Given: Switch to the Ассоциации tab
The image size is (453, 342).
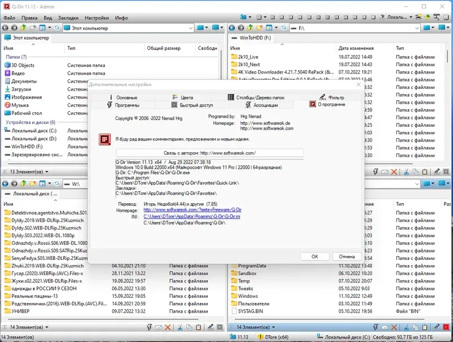Looking at the screenshot, I should (x=262, y=105).
